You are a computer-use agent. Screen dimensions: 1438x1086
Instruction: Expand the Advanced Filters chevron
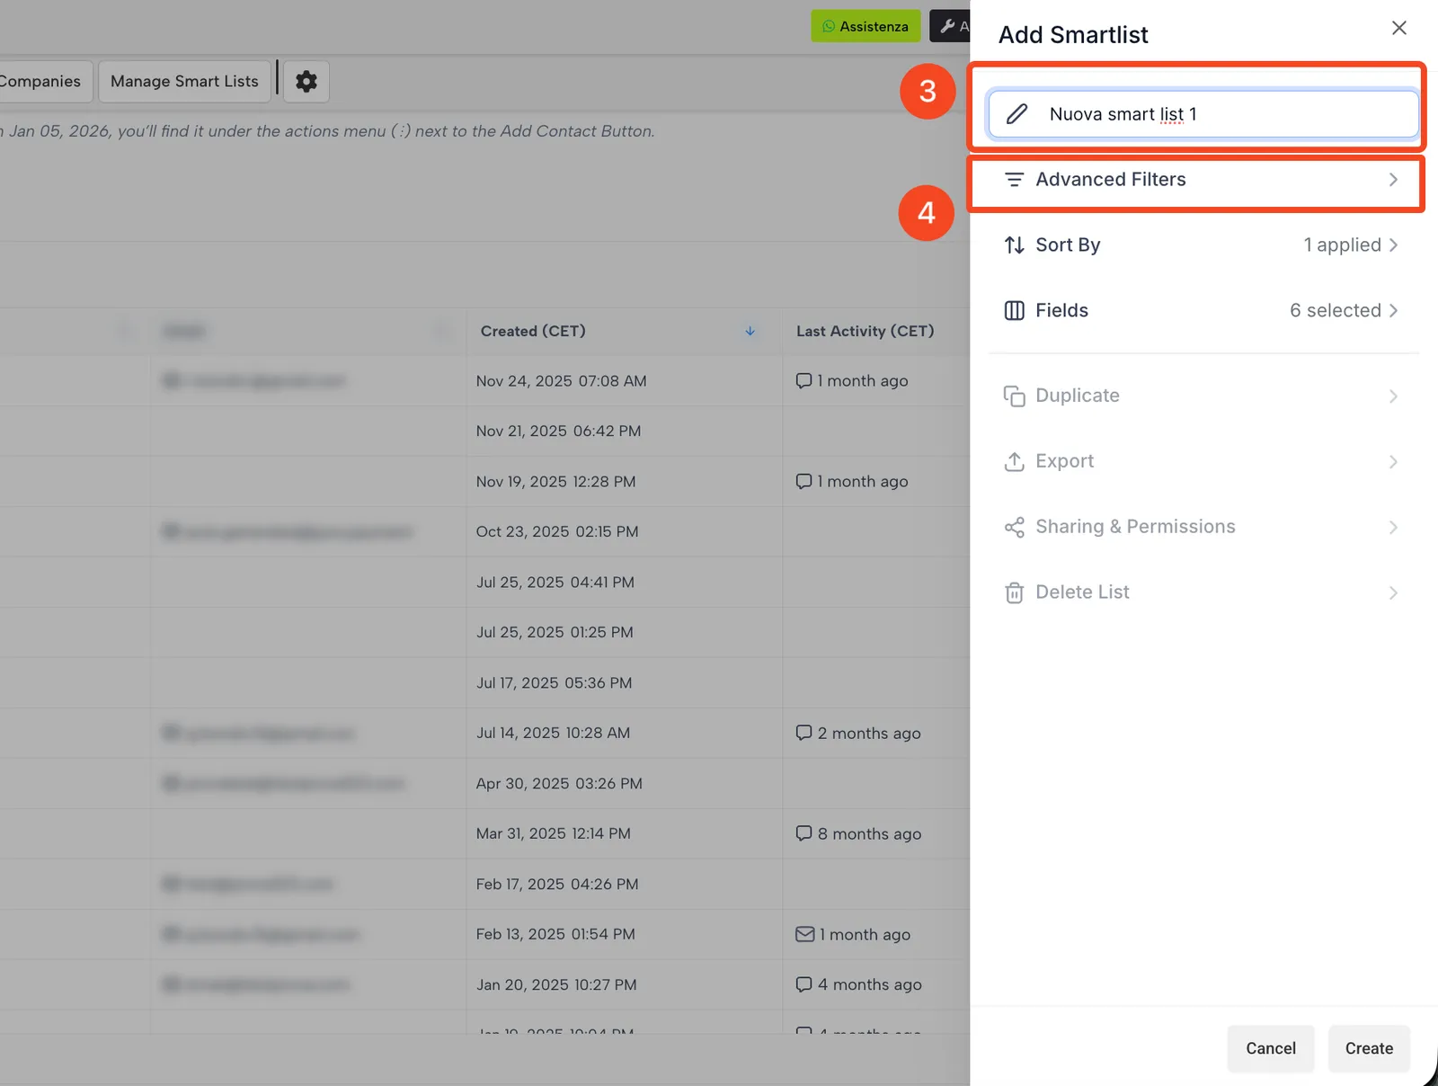1393,180
